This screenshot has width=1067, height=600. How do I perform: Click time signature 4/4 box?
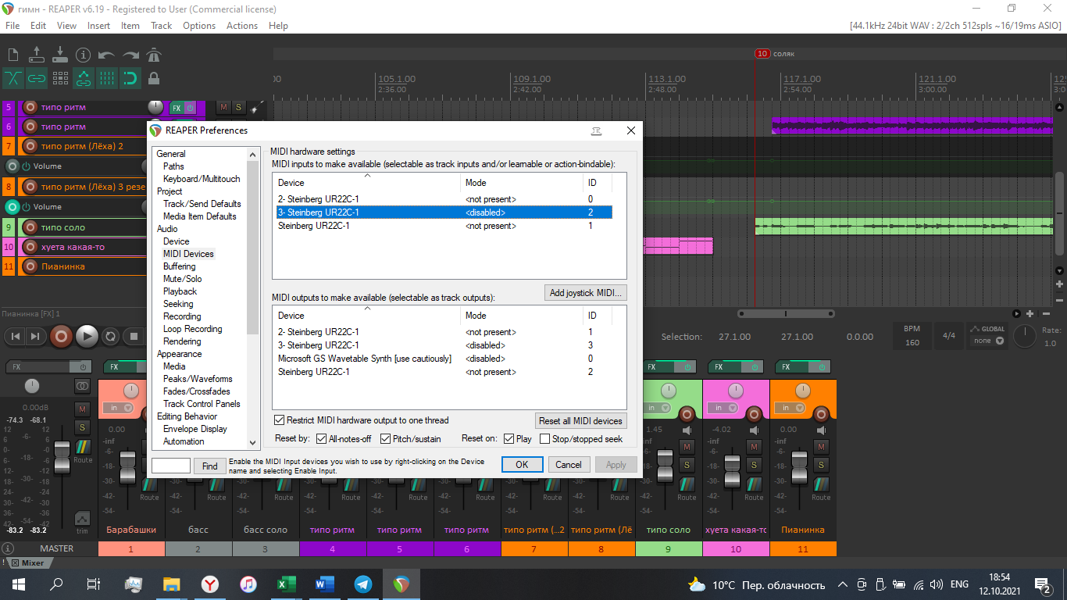click(949, 336)
